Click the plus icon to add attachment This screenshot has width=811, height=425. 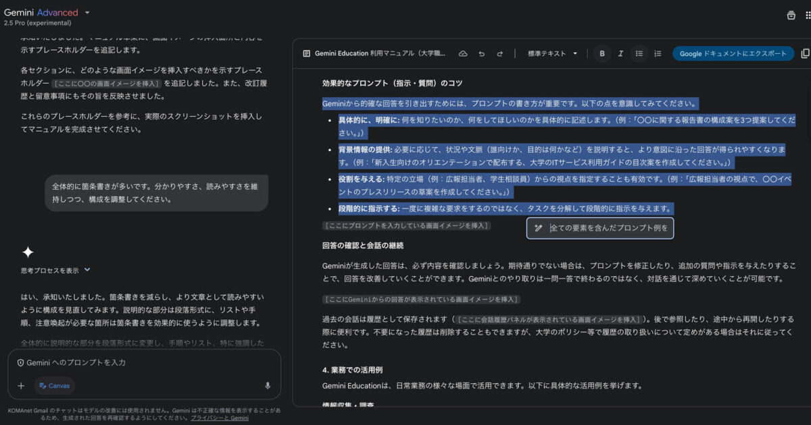click(x=21, y=386)
